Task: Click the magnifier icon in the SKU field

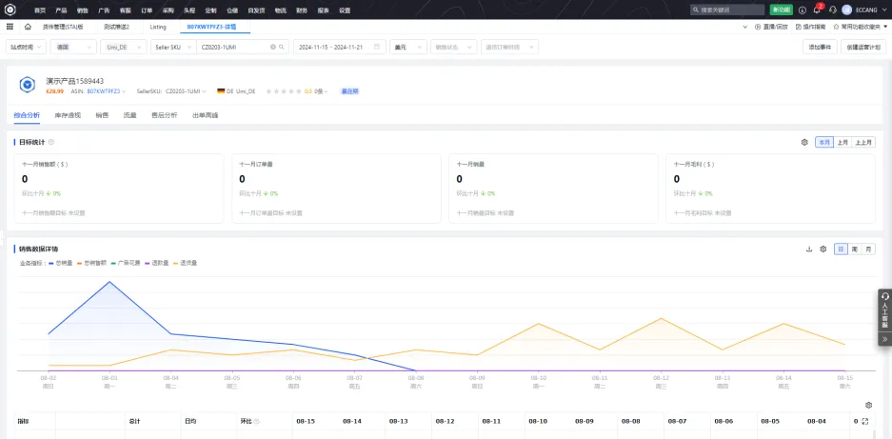Action: [x=281, y=48]
